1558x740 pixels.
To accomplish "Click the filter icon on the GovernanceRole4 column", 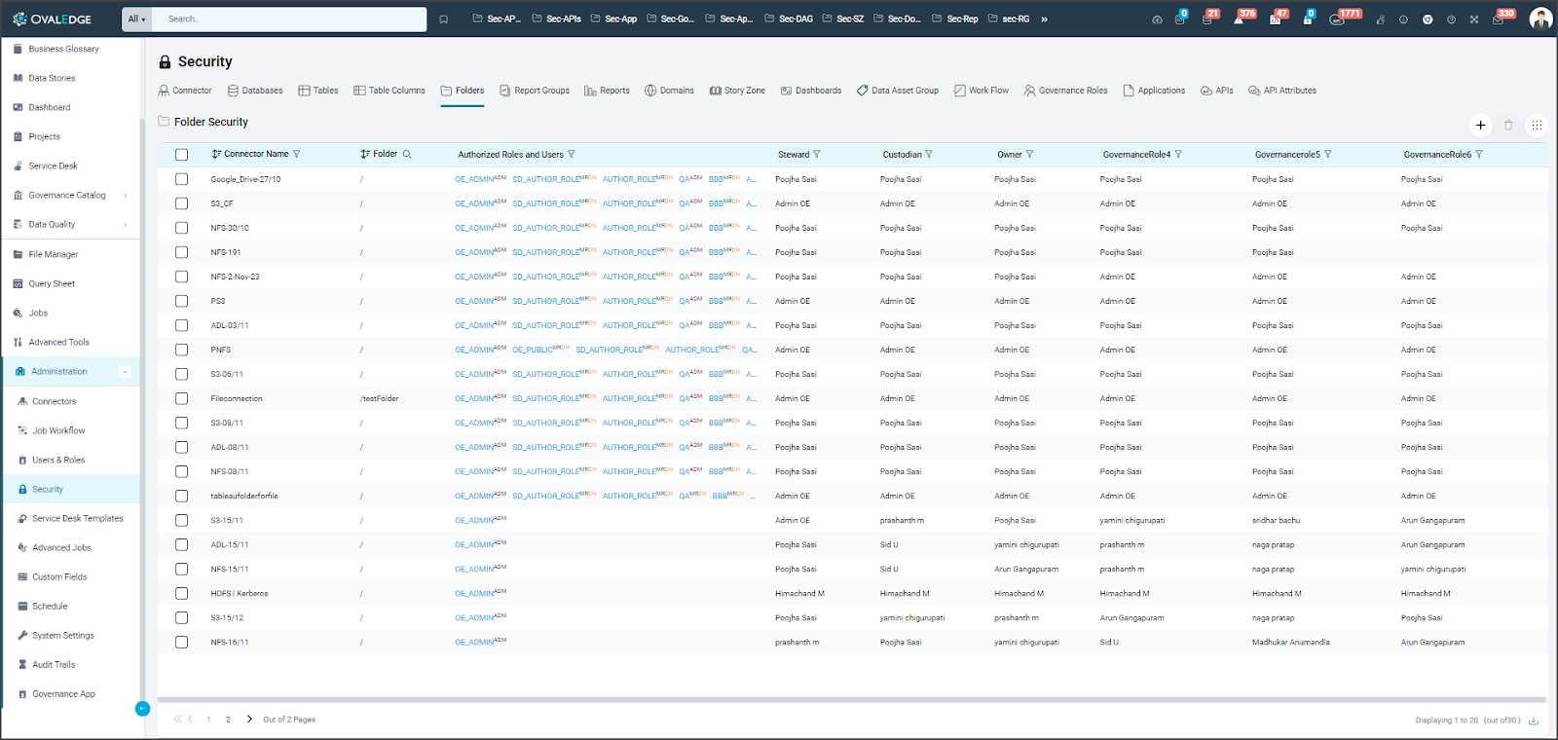I will click(x=1178, y=154).
